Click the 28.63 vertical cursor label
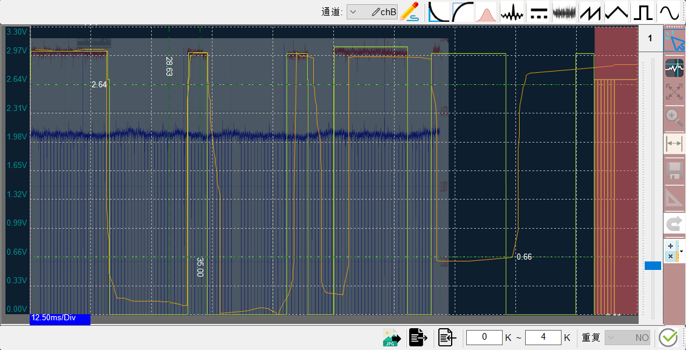686x350 pixels. tap(169, 66)
